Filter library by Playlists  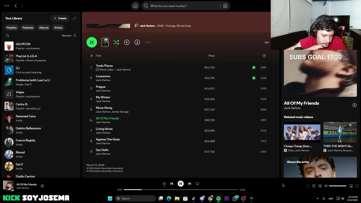pos(12,28)
